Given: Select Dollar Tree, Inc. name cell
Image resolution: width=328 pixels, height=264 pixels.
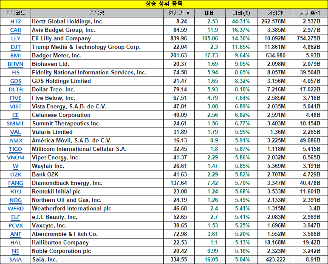Looking at the screenshot, I should coord(97,90).
